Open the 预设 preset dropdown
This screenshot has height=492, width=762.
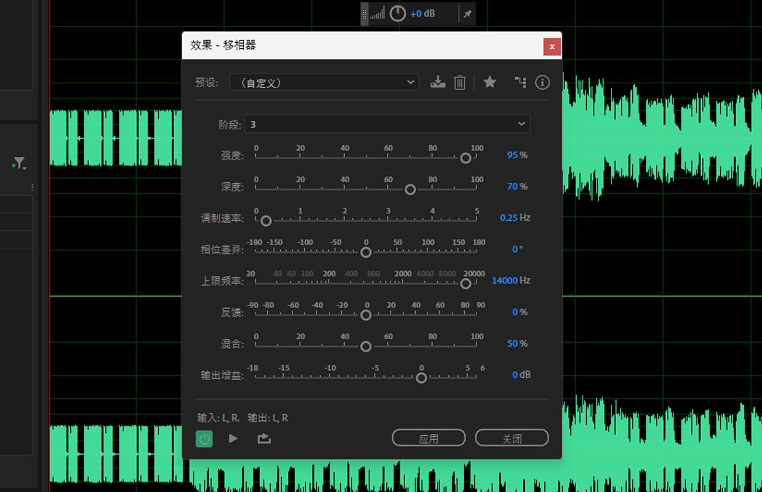pyautogui.click(x=324, y=83)
